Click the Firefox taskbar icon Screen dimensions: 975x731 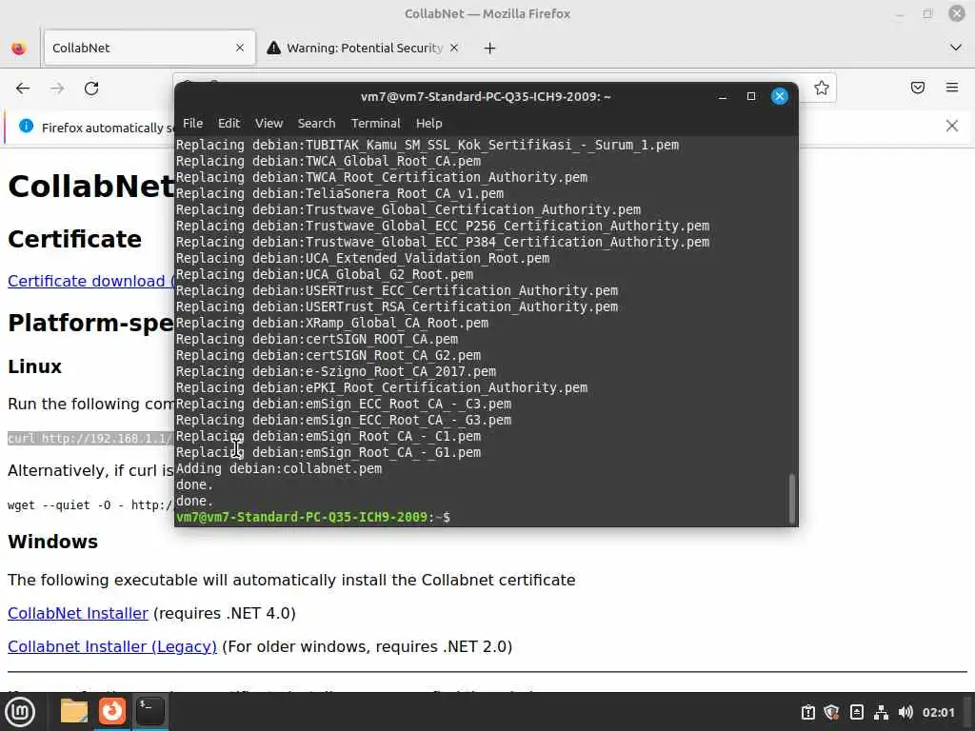[112, 711]
